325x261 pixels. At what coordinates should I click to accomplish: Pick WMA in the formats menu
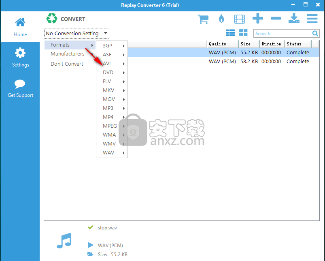pyautogui.click(x=112, y=135)
